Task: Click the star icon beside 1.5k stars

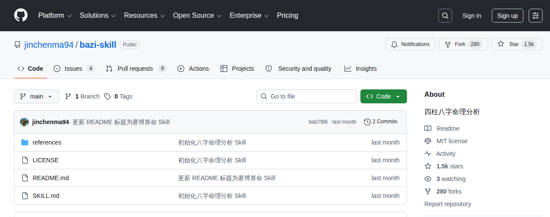Action: (428, 166)
